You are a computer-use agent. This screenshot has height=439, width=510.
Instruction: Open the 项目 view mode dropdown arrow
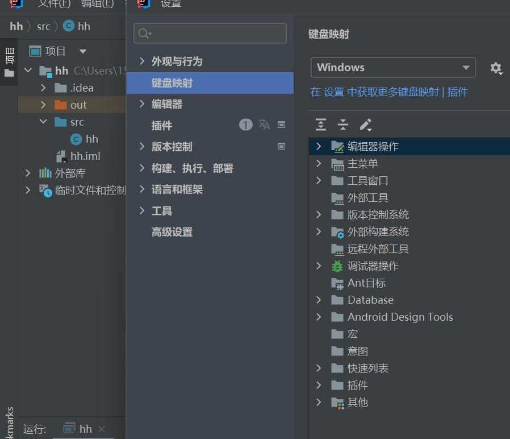point(83,51)
